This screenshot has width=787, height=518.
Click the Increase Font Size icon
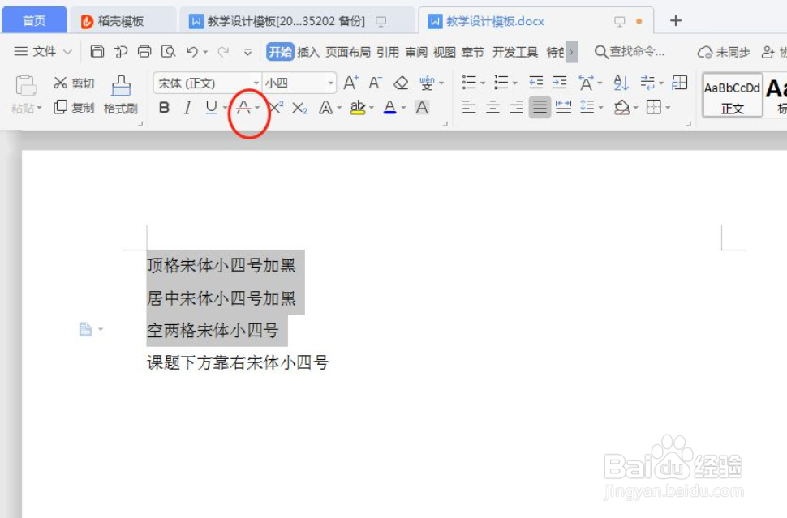348,82
